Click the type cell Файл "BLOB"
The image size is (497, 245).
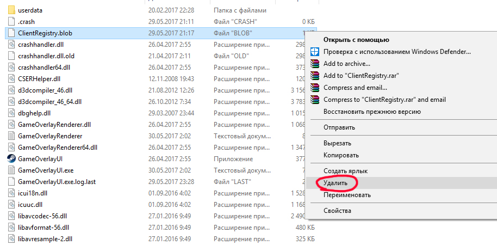233,33
